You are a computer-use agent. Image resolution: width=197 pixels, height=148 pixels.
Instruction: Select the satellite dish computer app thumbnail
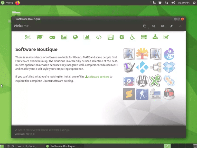click(156, 94)
